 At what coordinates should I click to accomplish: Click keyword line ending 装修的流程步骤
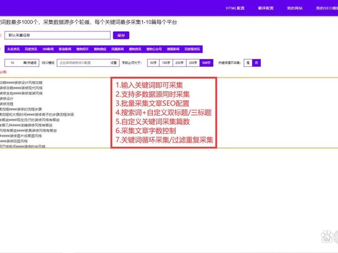point(21,109)
